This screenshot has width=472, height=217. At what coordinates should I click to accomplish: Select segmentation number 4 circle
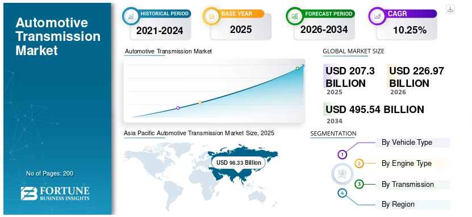point(342,193)
